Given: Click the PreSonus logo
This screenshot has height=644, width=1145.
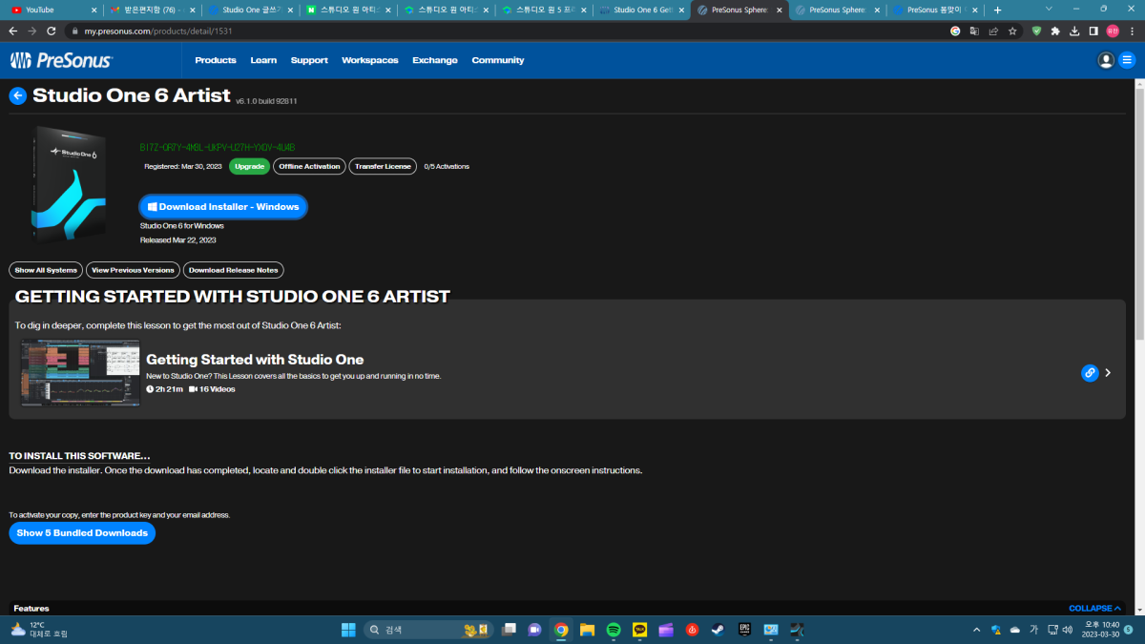Looking at the screenshot, I should (x=61, y=60).
